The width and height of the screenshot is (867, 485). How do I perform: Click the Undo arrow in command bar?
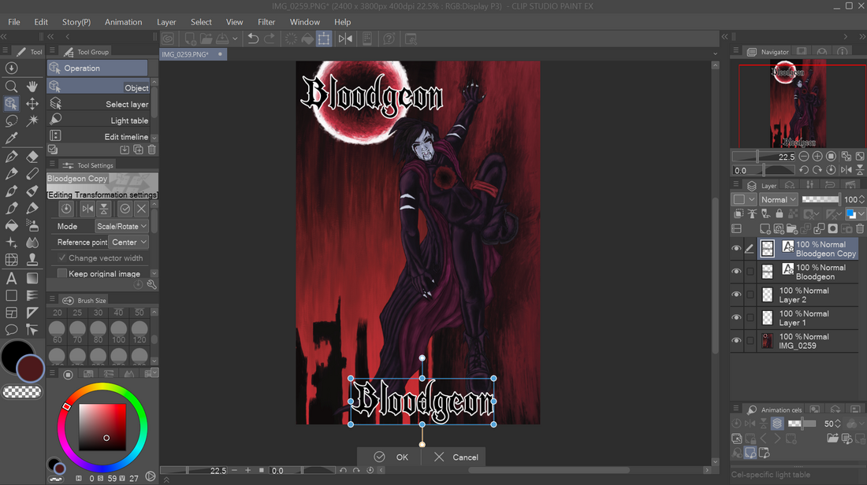(253, 39)
